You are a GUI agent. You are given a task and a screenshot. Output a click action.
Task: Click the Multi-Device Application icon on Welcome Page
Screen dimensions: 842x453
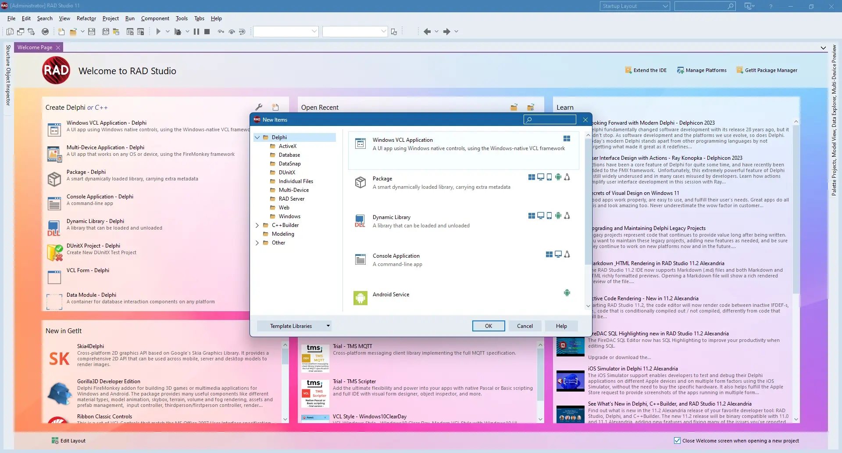(54, 154)
